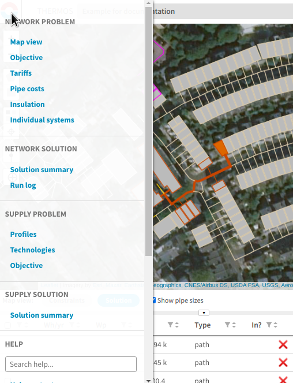Open the Type column filter icon

click(227, 325)
